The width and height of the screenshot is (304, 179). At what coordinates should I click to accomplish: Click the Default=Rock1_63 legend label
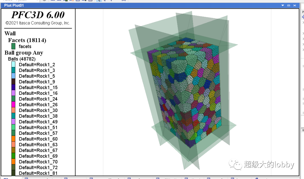pyautogui.click(x=38, y=145)
